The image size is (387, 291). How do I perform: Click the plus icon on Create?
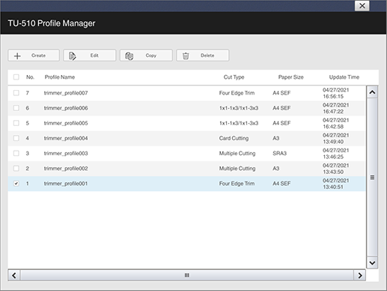point(17,55)
